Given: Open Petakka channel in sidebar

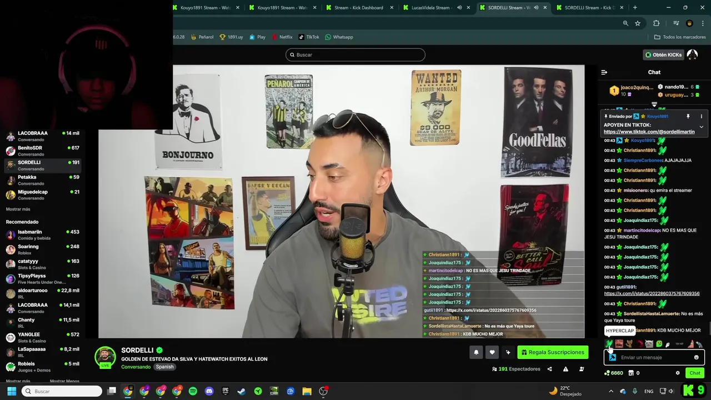Looking at the screenshot, I should pyautogui.click(x=43, y=180).
